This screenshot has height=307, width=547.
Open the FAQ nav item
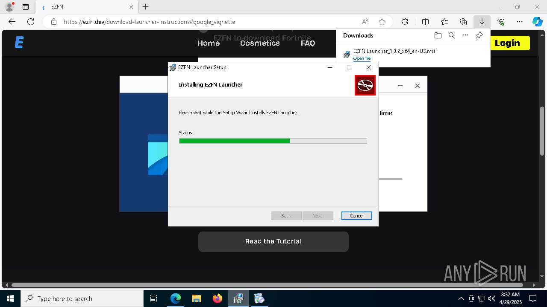pyautogui.click(x=308, y=43)
